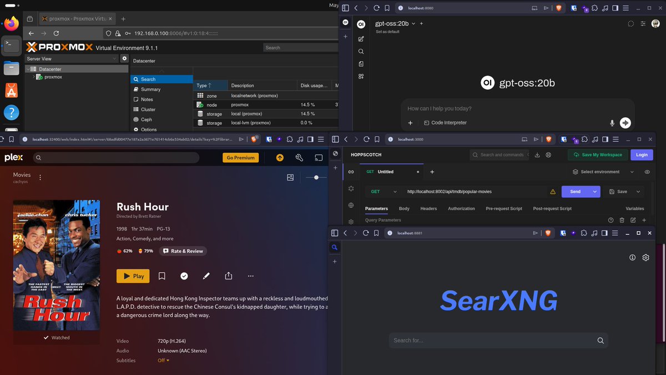
Task: Open the Plex settings wrench icon
Action: (299, 158)
